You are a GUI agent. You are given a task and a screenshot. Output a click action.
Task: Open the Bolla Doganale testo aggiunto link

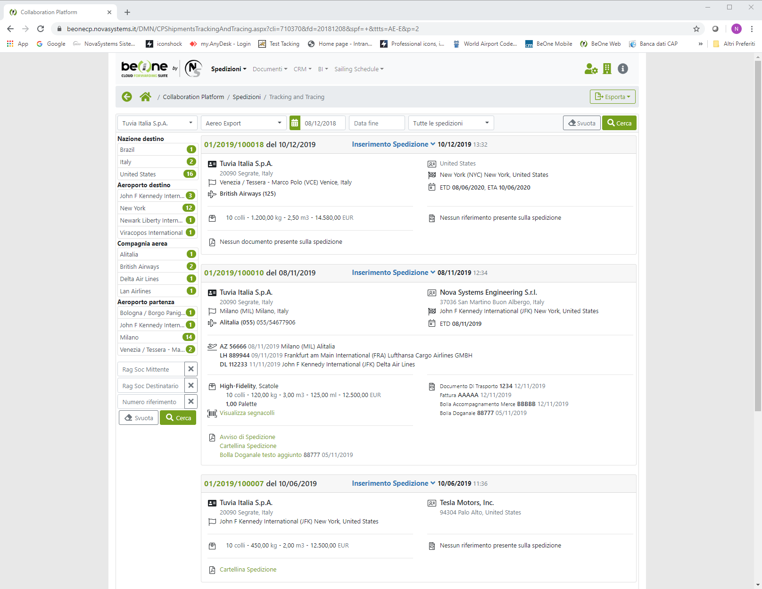(x=261, y=455)
